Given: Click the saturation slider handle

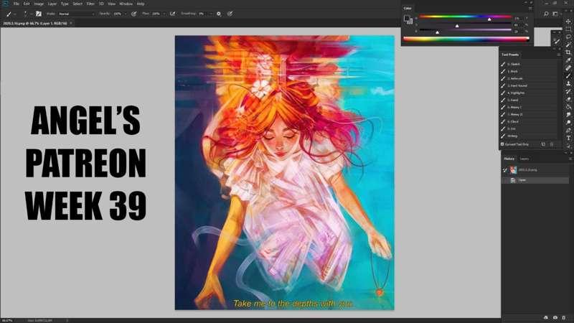Looking at the screenshot, I should 457,26.
